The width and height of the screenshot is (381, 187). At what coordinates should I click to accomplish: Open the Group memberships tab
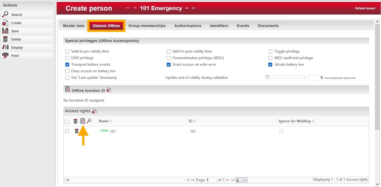(x=147, y=26)
